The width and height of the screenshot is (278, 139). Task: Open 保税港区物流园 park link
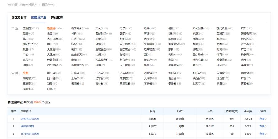30,119
